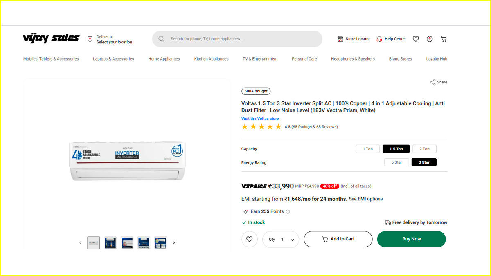Click the struck-through MRP ₹64,990

(312, 186)
